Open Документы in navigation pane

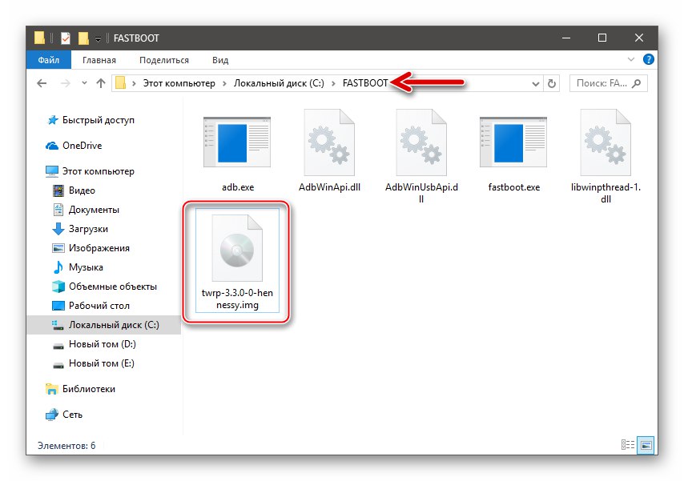click(94, 210)
